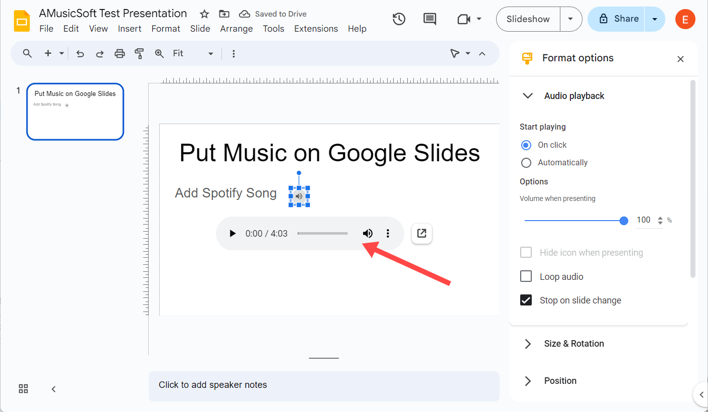Print the presentation
The height and width of the screenshot is (412, 708).
coord(120,53)
